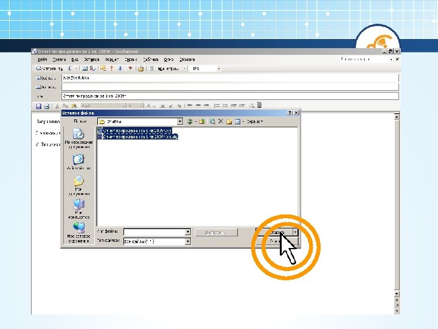This screenshot has height=329, width=438.
Task: Select the second file ending in .xls.sig
Action: pos(137,137)
